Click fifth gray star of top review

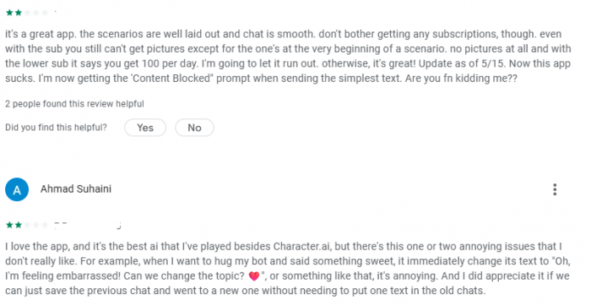[45, 13]
